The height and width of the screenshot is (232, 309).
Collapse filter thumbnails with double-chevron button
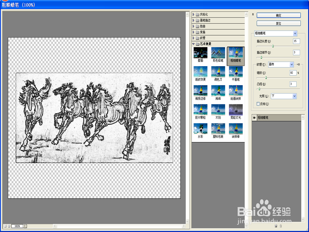(x=253, y=14)
